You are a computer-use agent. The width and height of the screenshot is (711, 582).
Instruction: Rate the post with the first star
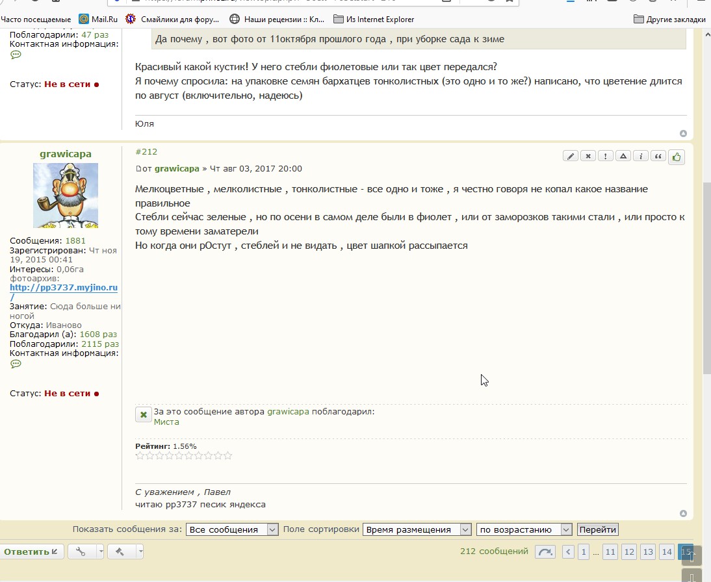point(140,455)
